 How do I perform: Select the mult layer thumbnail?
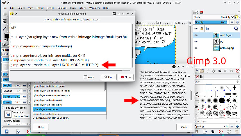(216, 35)
